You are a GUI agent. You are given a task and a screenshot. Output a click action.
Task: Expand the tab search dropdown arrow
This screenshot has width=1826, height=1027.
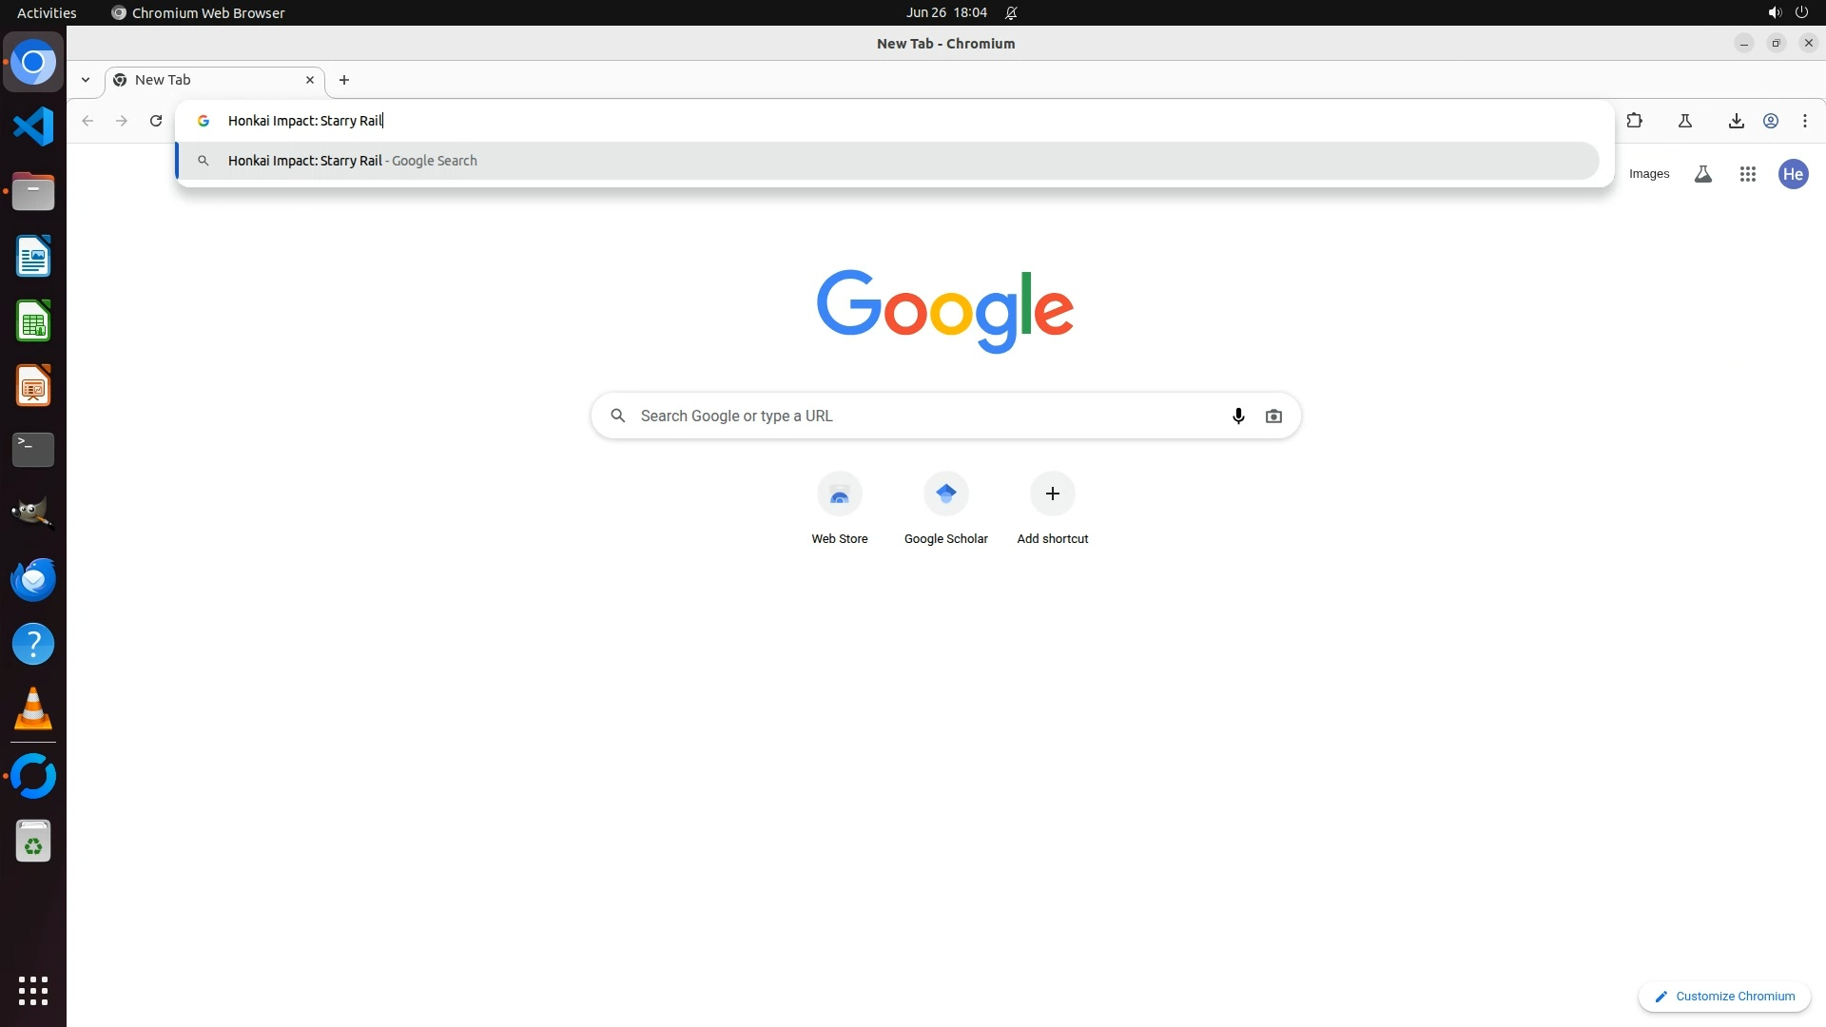[x=86, y=80]
